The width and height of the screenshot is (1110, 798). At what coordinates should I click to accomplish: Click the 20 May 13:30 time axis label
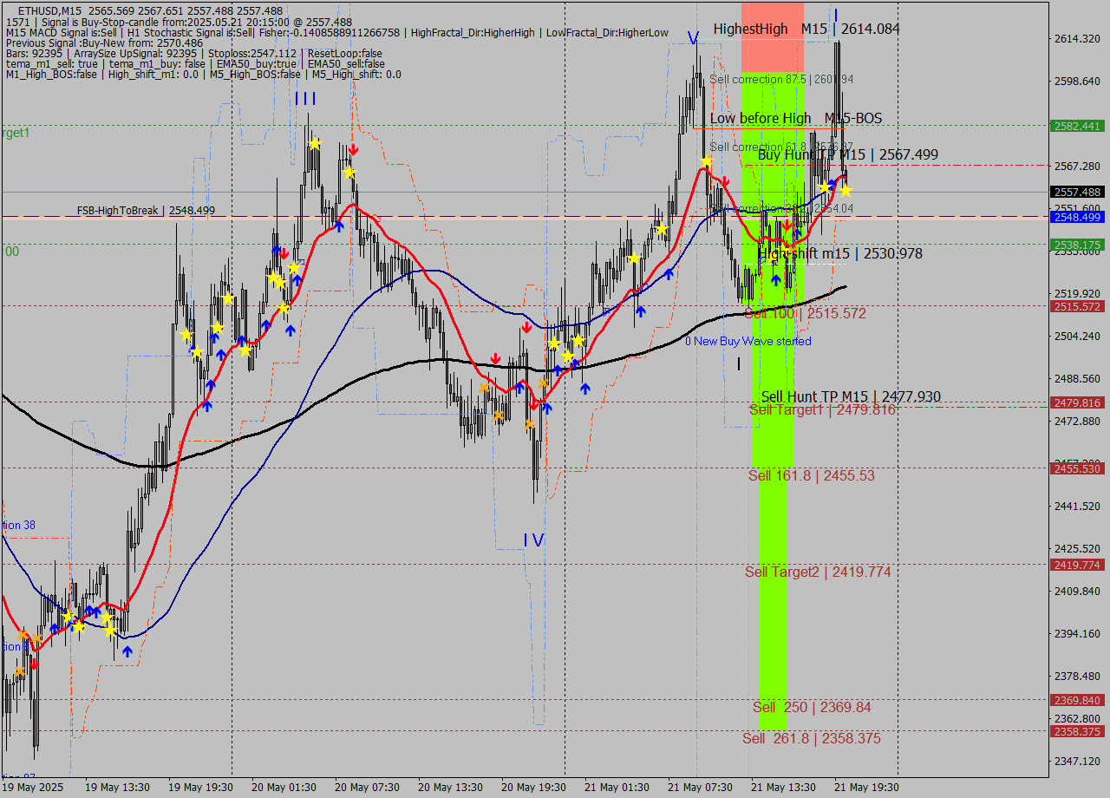450,787
